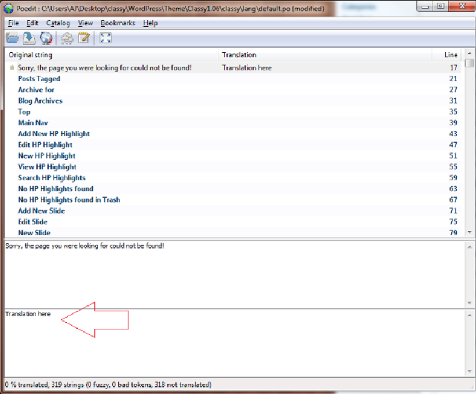Screen dimensions: 476x394
Task: Click the string list scrollbar thumb
Action: coord(470,63)
